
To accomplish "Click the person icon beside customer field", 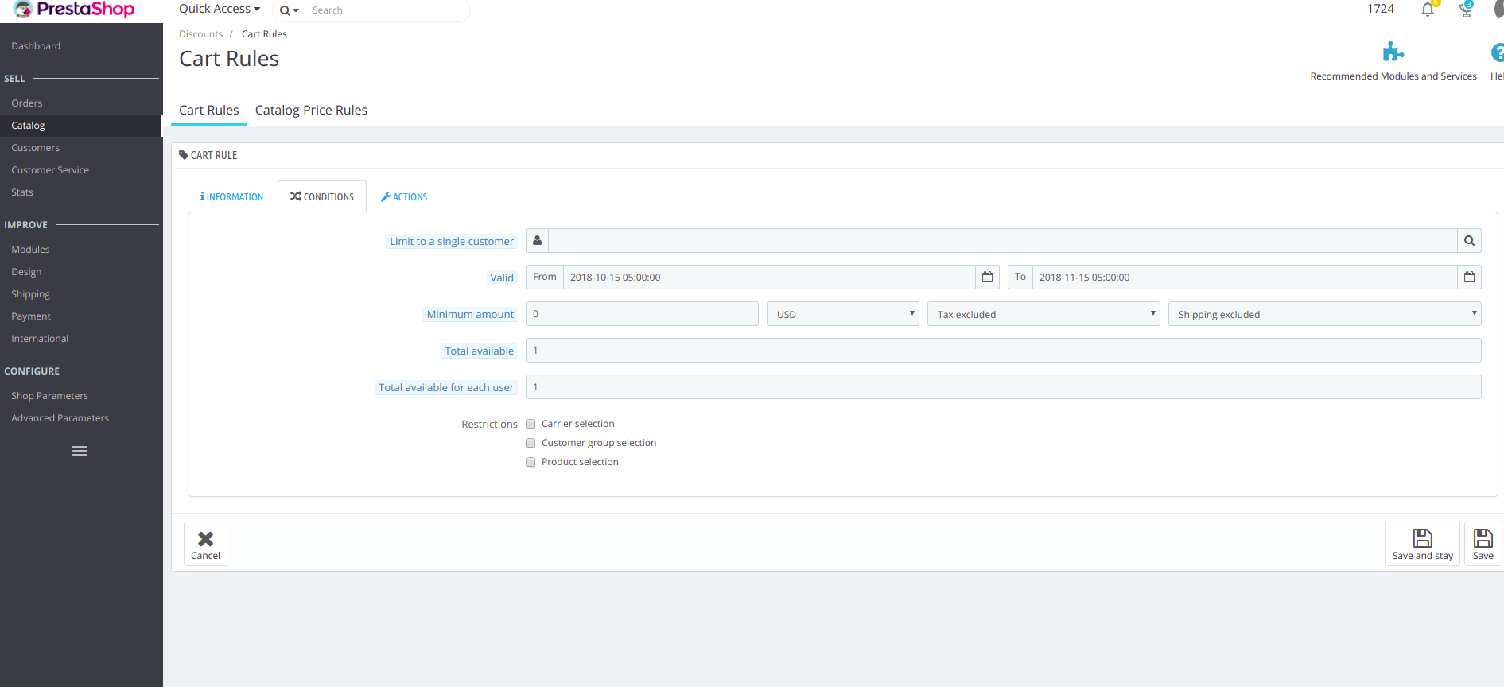I will [537, 241].
